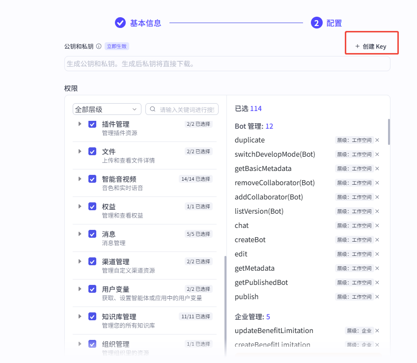The height and width of the screenshot is (363, 417).
Task: Select the 配置 step label
Action: pos(334,23)
